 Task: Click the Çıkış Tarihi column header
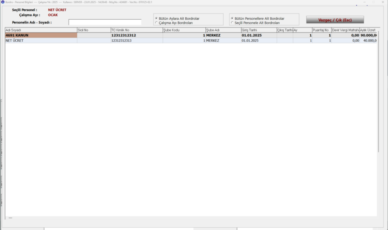(x=285, y=30)
